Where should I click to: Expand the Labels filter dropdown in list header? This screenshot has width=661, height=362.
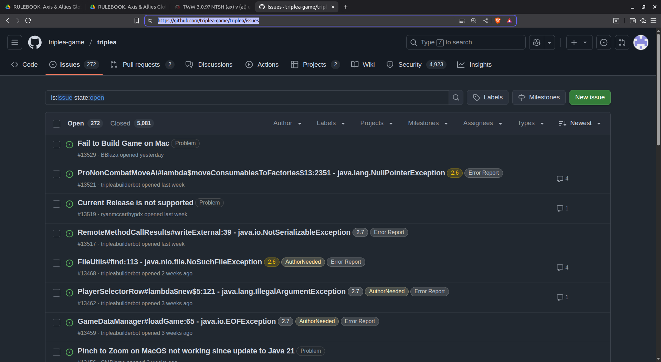330,123
